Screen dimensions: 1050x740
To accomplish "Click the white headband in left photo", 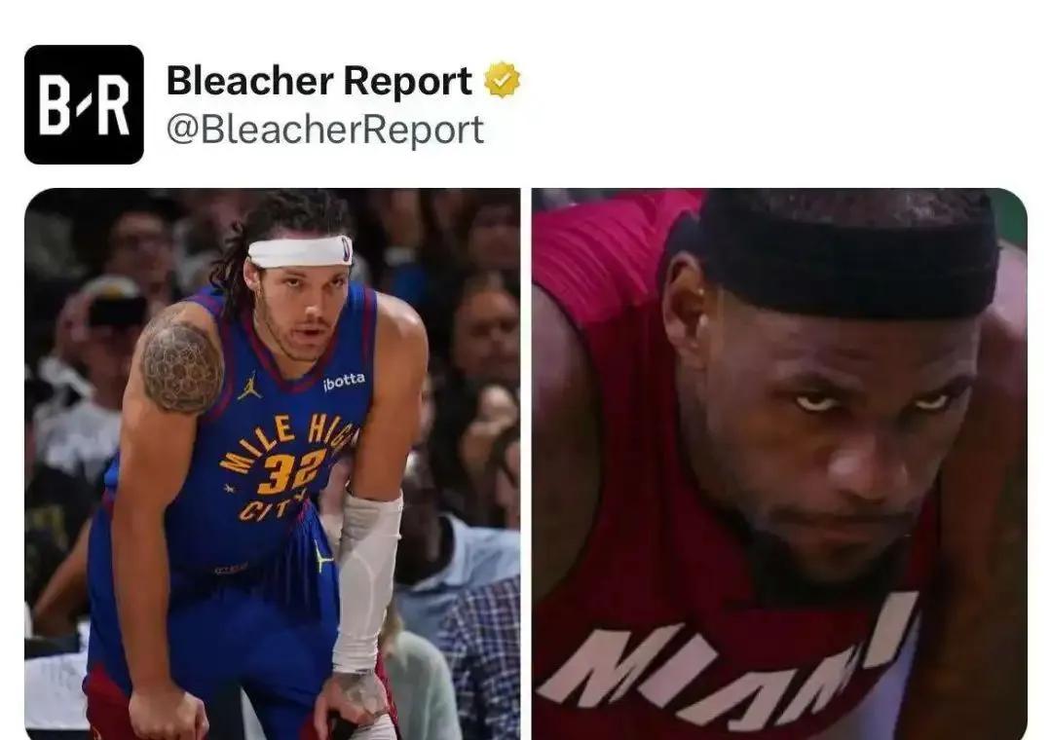I will 300,252.
